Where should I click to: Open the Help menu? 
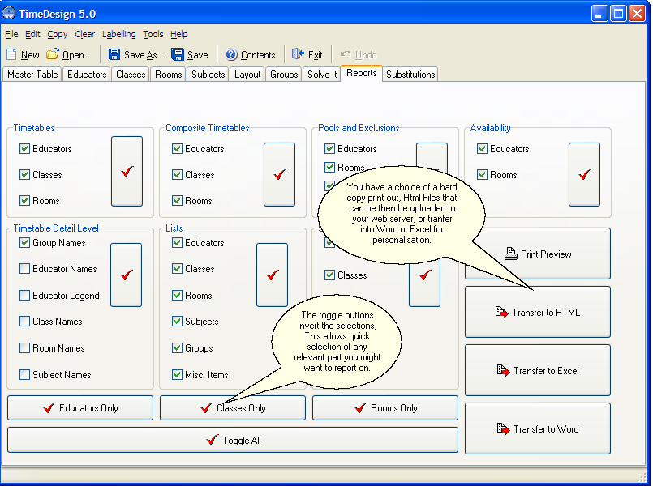point(179,34)
